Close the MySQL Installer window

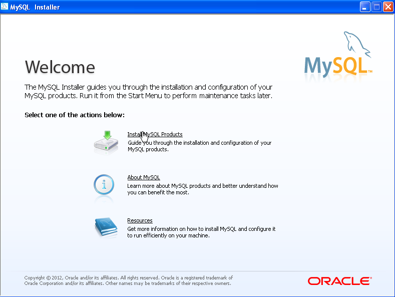pos(387,7)
